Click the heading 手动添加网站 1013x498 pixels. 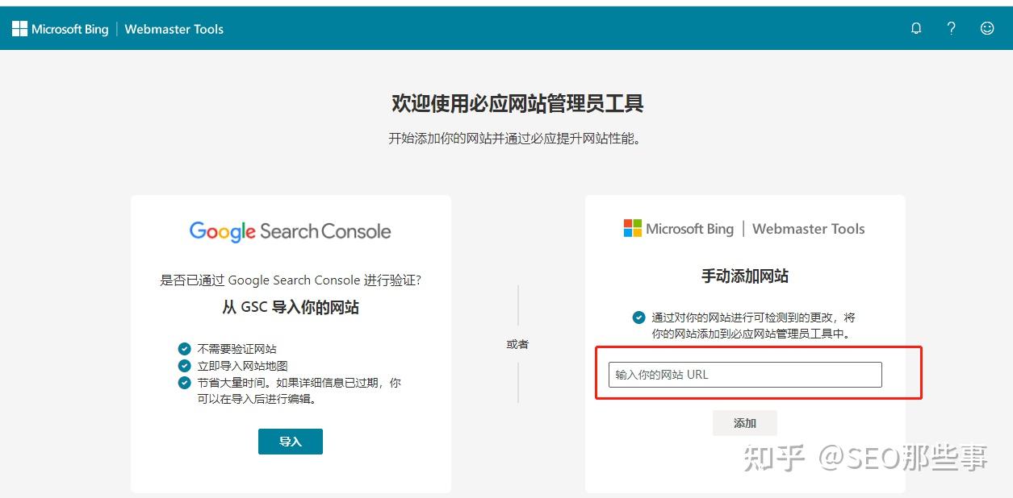tap(745, 276)
